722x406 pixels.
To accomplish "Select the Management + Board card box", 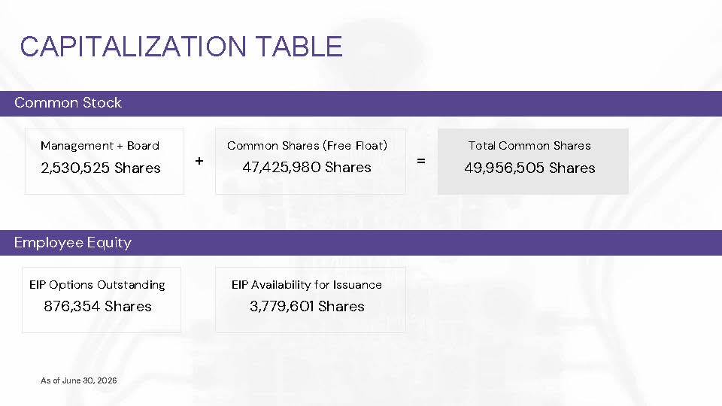I will pos(105,162).
